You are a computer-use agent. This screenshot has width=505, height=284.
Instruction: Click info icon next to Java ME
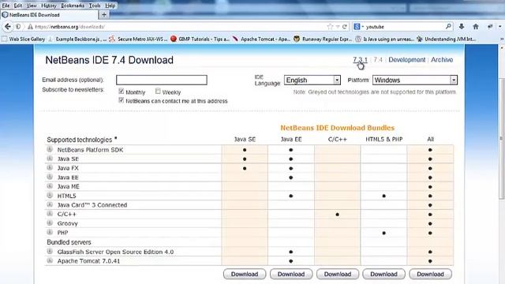tap(50, 186)
